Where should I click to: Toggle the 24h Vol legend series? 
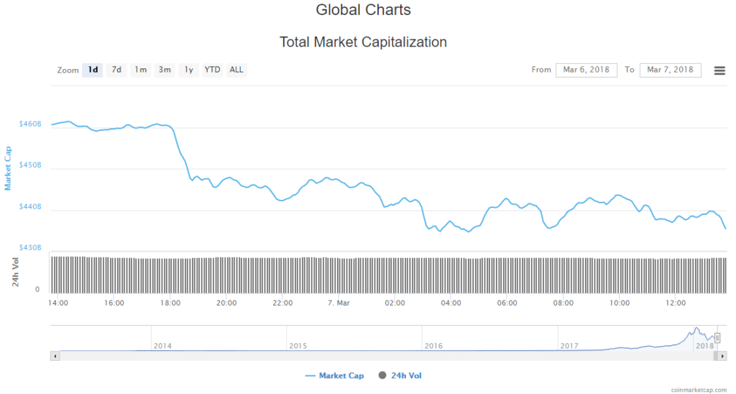(407, 375)
